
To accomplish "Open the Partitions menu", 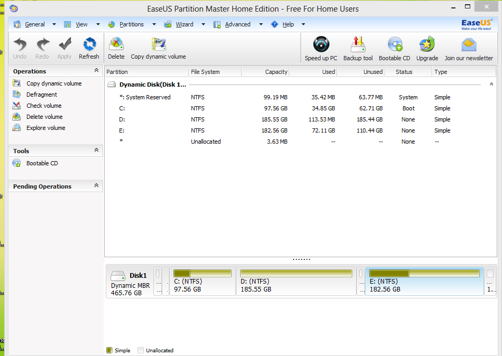I will tap(132, 24).
